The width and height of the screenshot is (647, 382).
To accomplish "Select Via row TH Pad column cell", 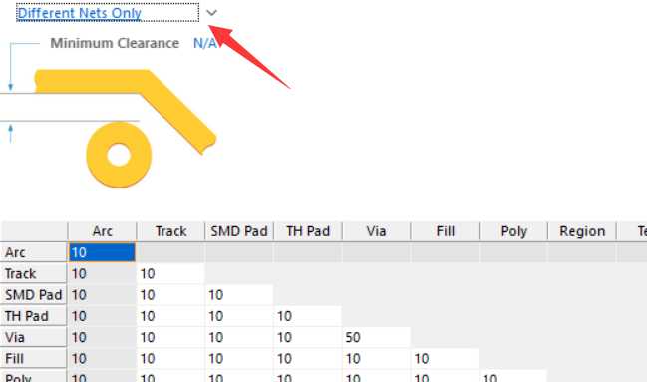I will point(308,337).
